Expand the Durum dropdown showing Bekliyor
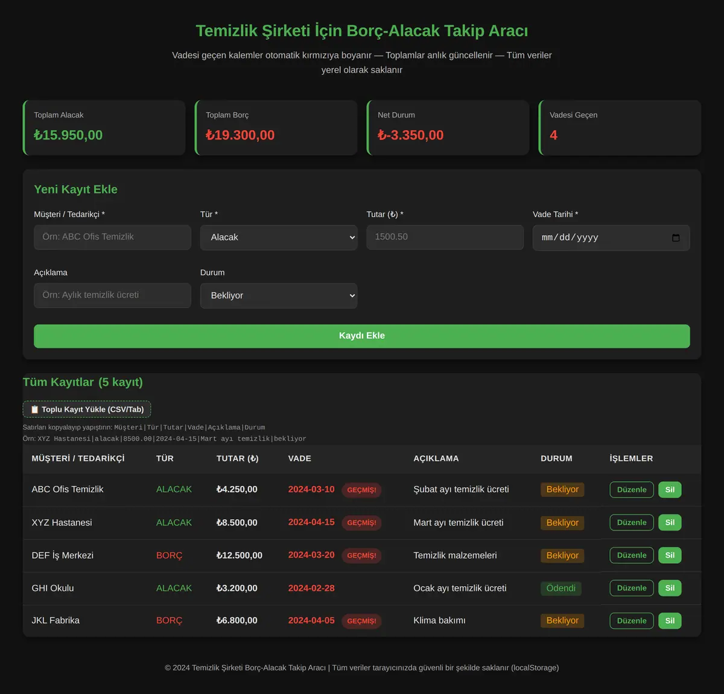 pyautogui.click(x=279, y=295)
